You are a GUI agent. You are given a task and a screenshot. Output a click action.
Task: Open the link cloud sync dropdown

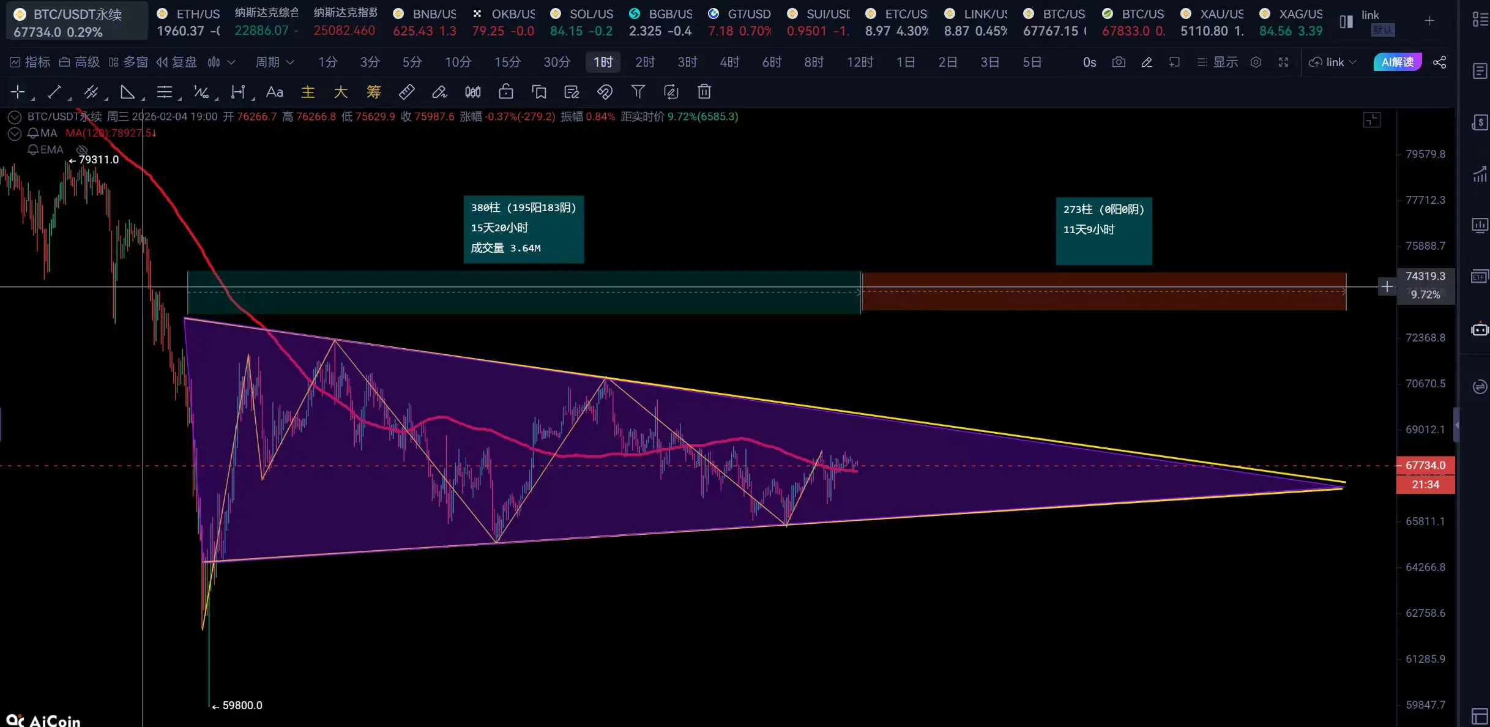tap(1333, 62)
